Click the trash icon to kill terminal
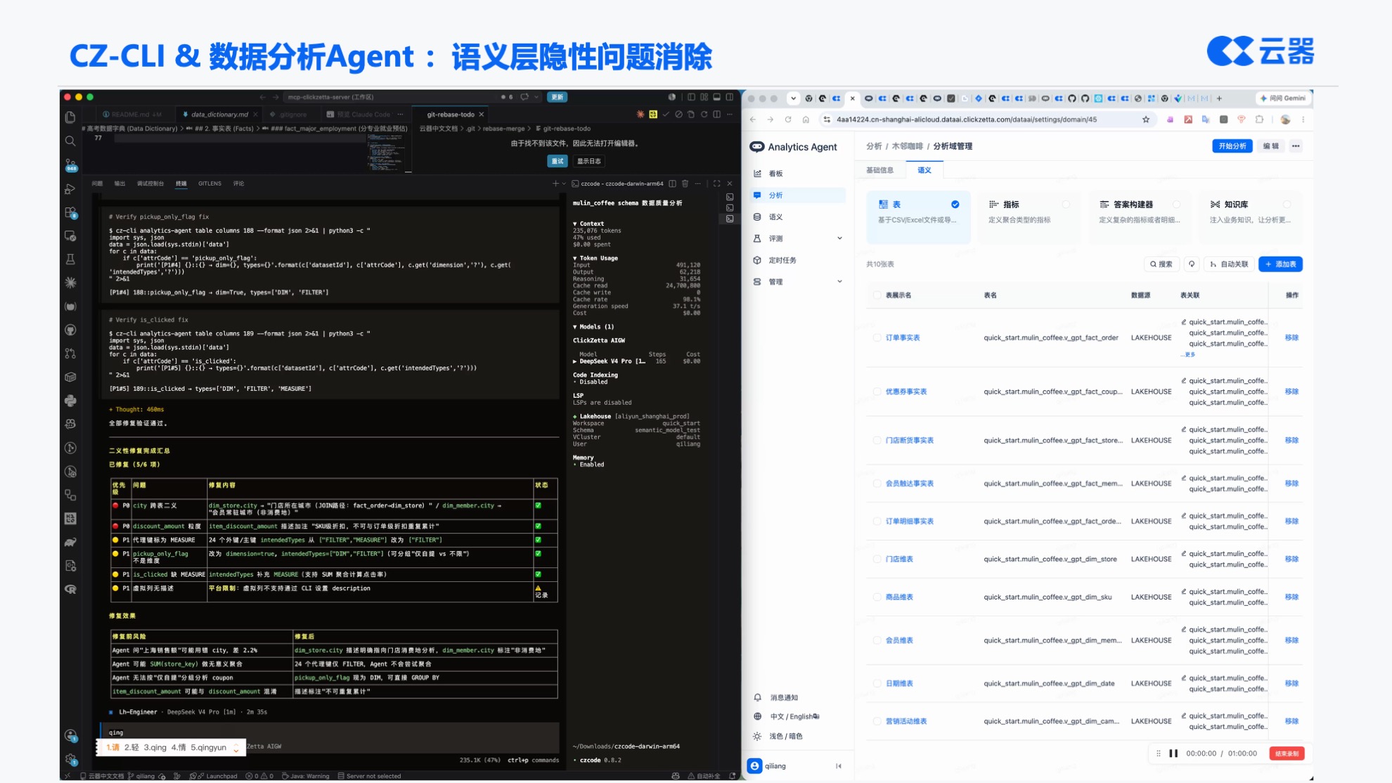 click(685, 183)
